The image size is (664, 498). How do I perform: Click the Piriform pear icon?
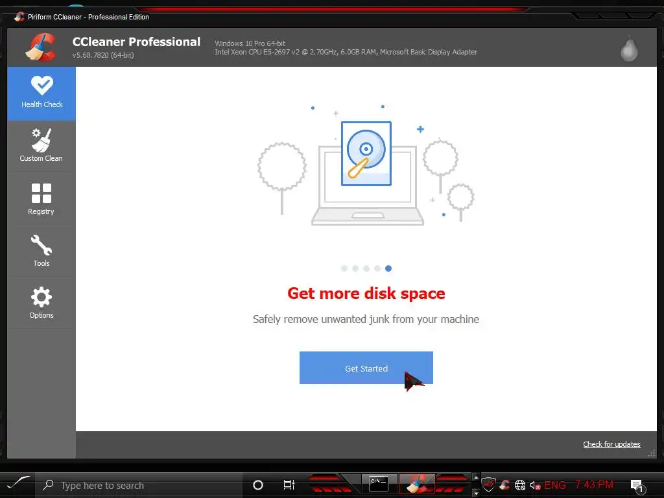629,49
